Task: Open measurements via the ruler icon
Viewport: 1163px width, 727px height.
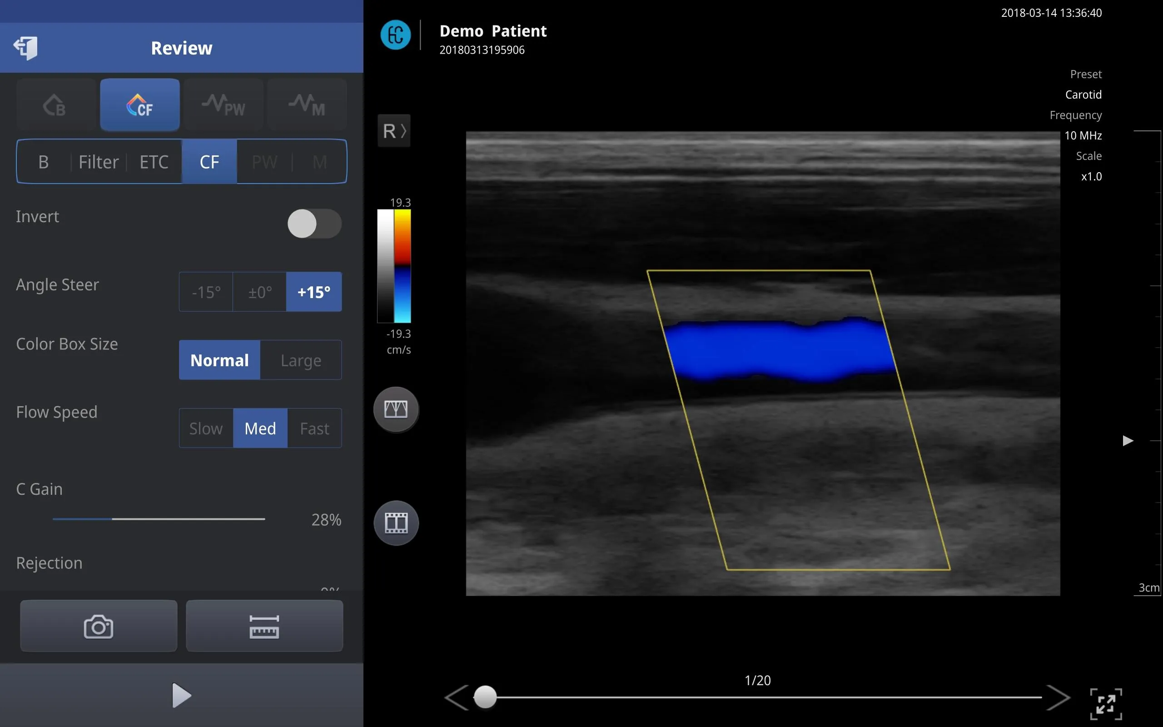Action: (264, 626)
